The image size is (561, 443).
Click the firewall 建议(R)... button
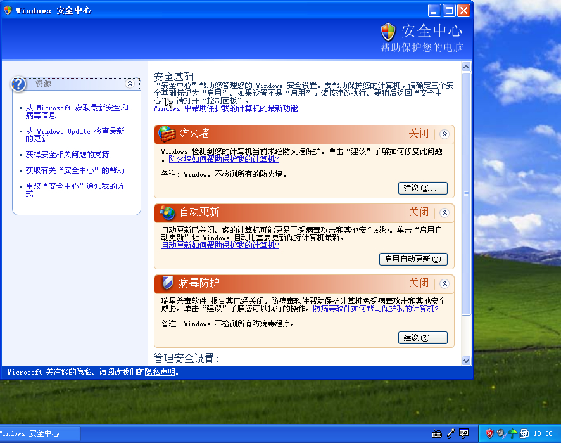point(422,188)
